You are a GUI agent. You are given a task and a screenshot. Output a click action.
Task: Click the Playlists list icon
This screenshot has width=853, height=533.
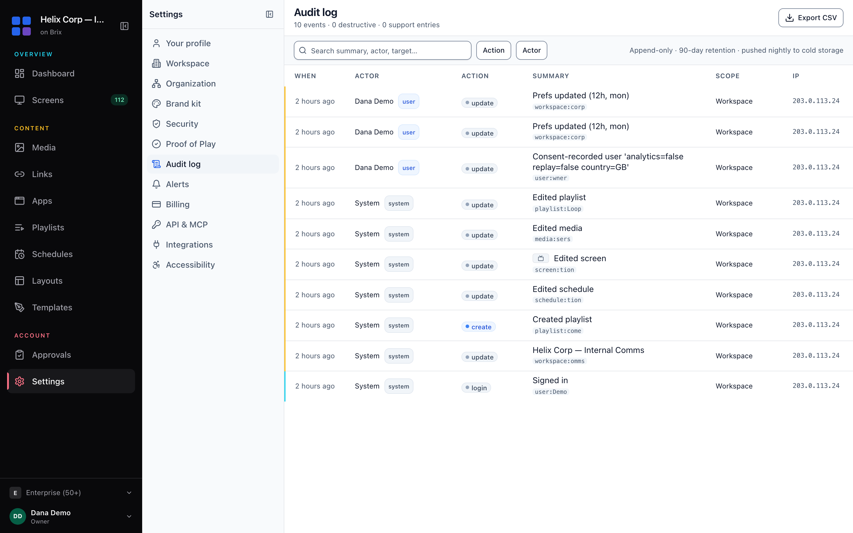pyautogui.click(x=19, y=227)
